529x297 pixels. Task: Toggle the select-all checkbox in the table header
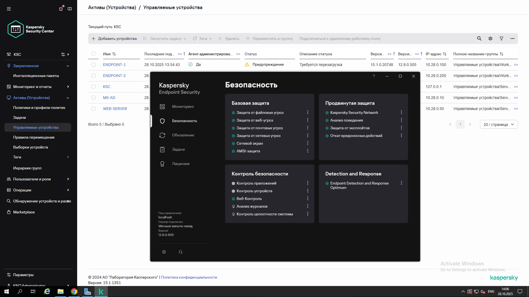click(93, 54)
